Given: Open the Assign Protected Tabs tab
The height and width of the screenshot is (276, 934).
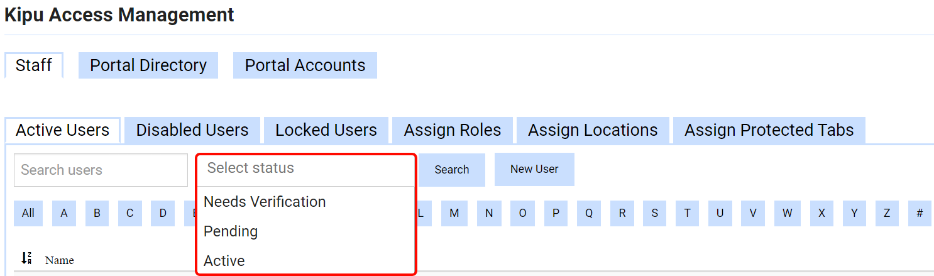Looking at the screenshot, I should (x=769, y=130).
